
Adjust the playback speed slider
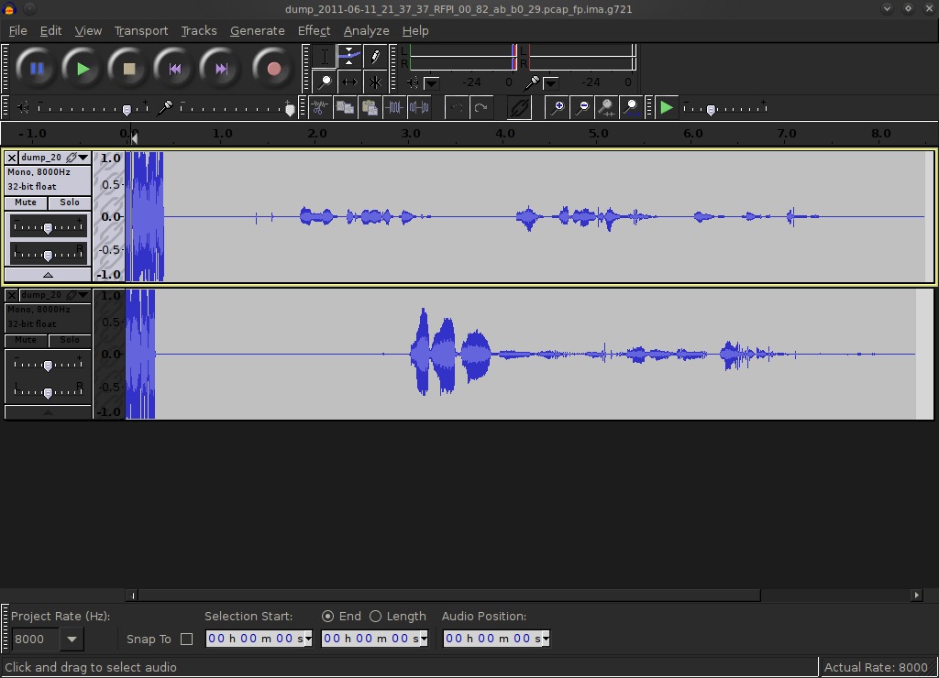click(x=726, y=108)
